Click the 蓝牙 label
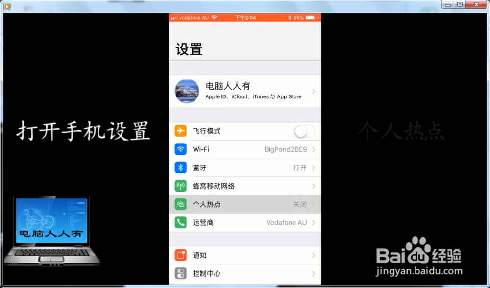Viewport: 490px width, 288px height. 200,168
